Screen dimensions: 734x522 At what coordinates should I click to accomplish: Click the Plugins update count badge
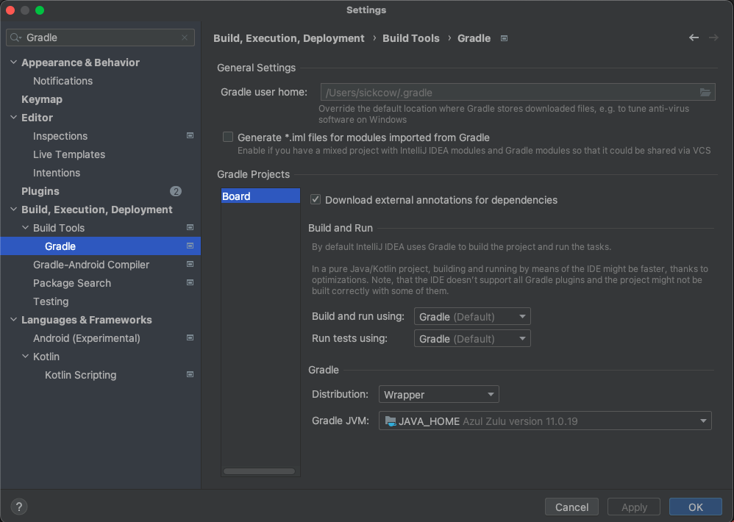[176, 191]
